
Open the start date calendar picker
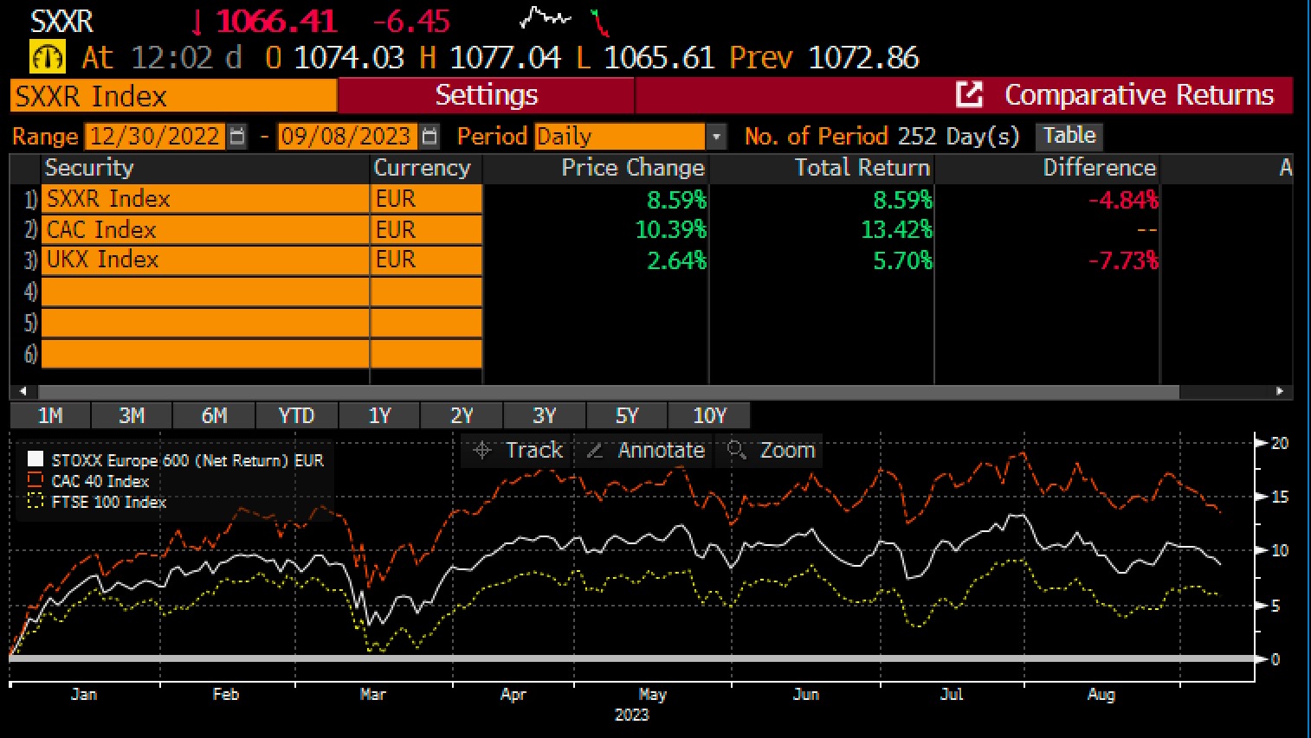237,137
